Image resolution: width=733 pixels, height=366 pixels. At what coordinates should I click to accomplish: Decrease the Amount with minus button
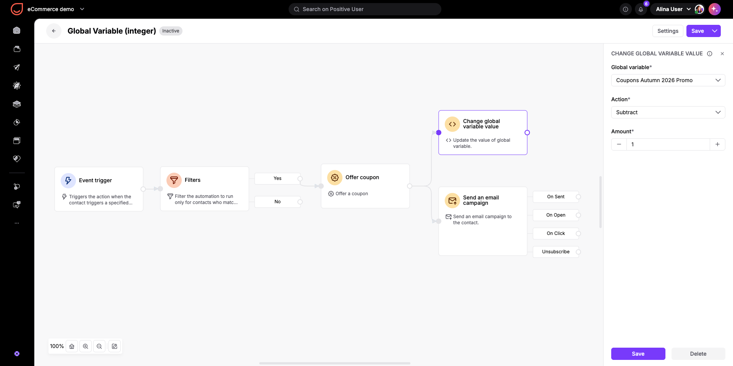[619, 144]
